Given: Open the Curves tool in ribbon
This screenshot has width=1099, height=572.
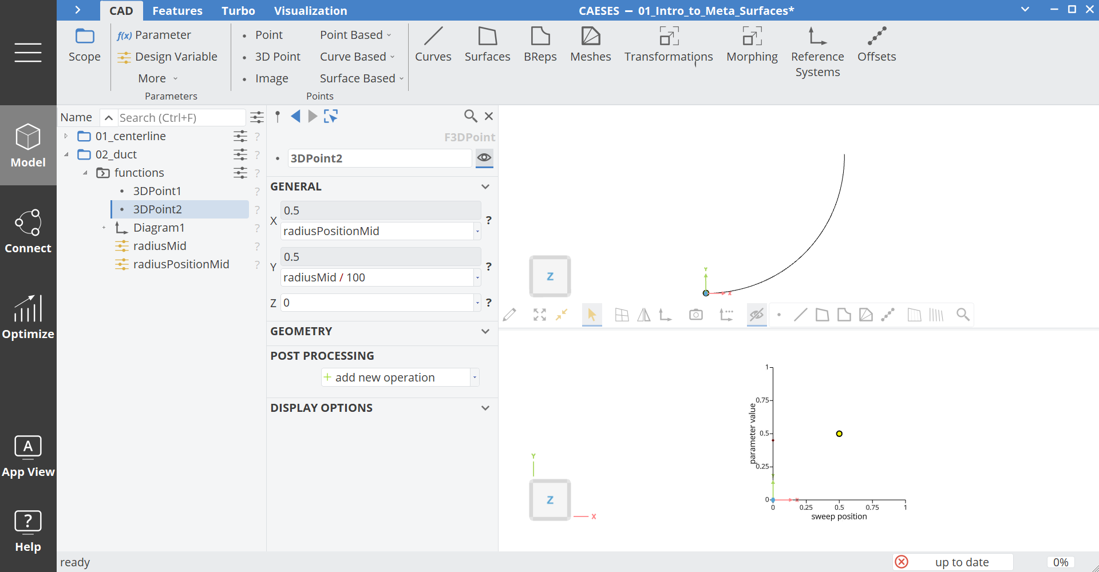Looking at the screenshot, I should click(433, 44).
